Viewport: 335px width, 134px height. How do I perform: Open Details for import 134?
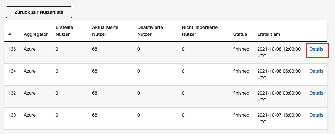pos(316,71)
